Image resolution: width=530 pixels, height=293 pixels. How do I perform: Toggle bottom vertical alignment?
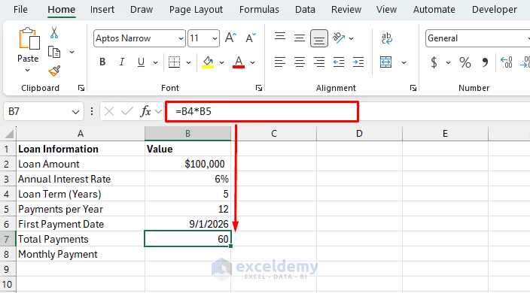coord(318,38)
